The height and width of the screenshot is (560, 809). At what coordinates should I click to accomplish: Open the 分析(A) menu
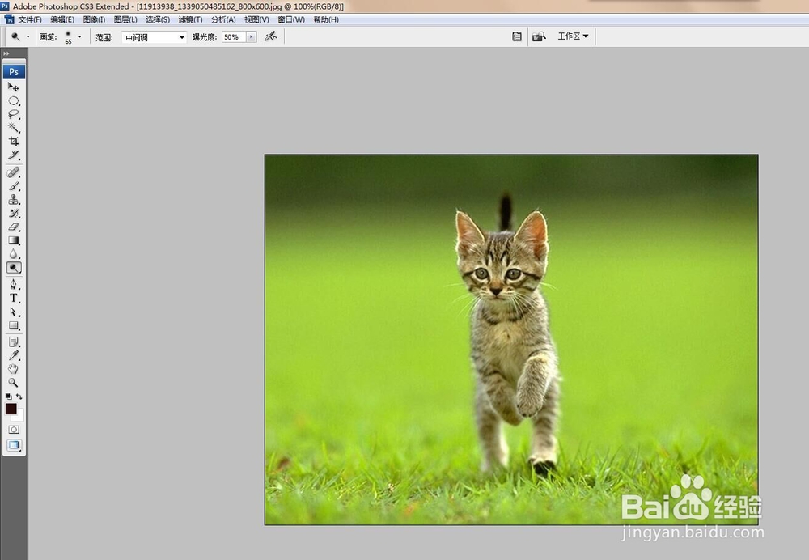(x=223, y=19)
